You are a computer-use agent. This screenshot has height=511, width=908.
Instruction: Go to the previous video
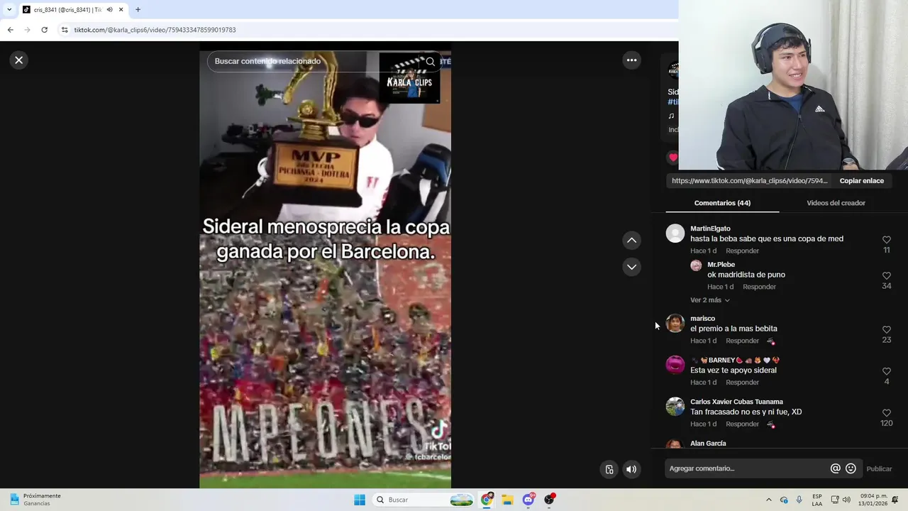click(631, 241)
